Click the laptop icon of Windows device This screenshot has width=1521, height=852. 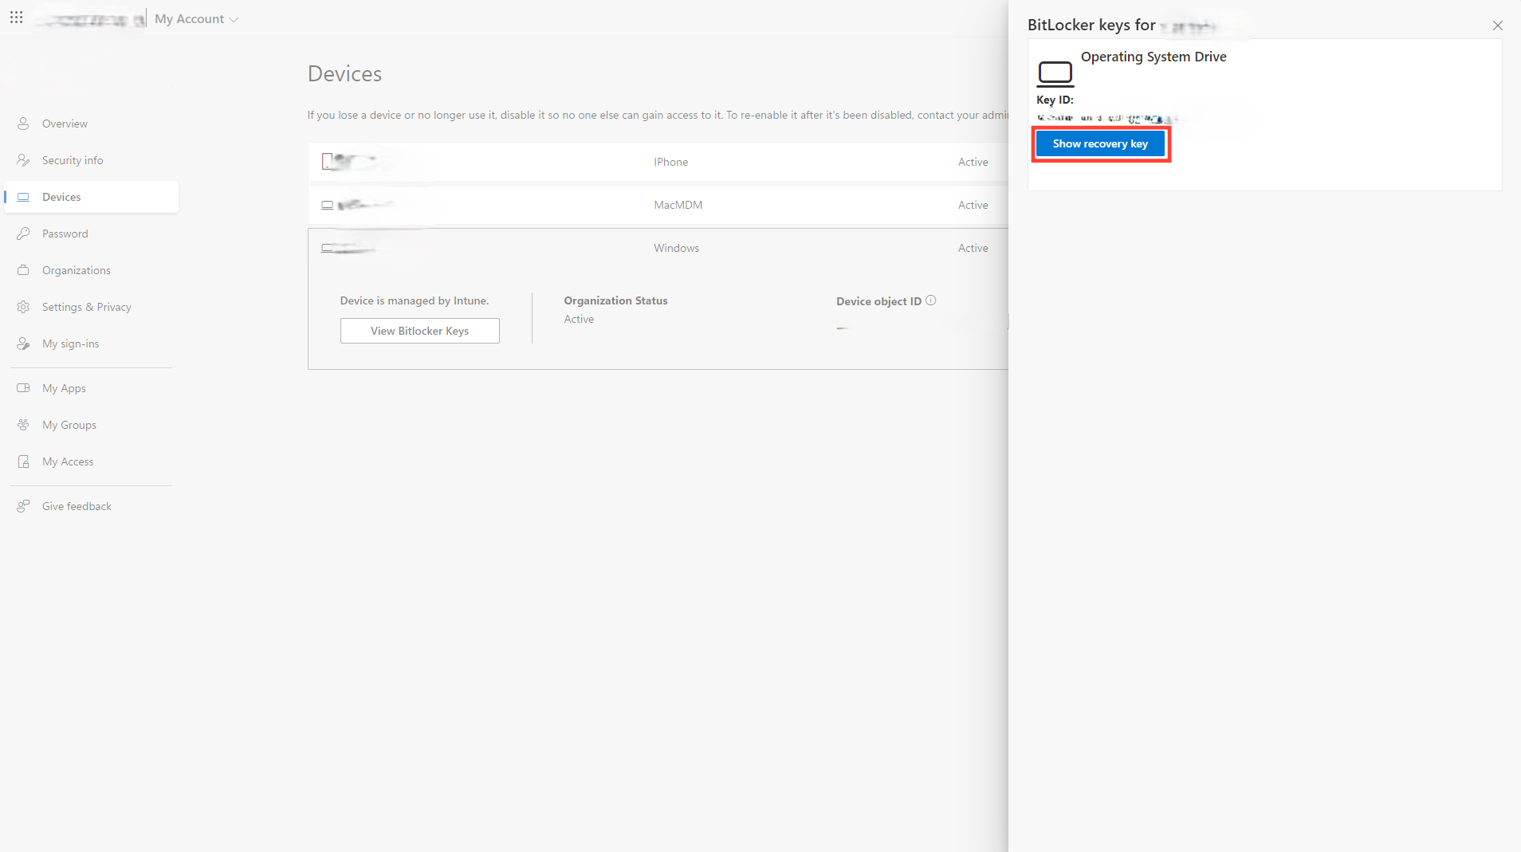coord(327,248)
